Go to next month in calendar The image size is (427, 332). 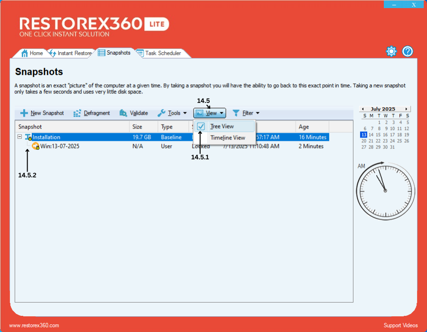(x=406, y=109)
